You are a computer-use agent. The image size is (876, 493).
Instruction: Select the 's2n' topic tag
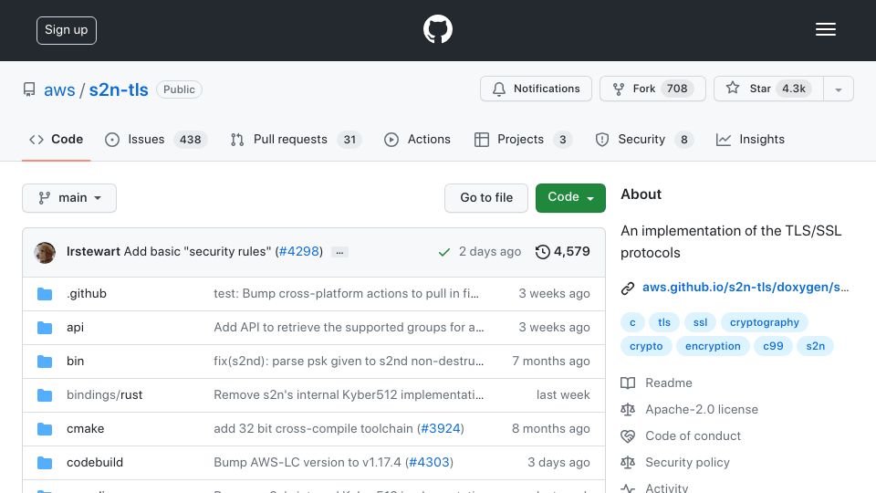(815, 346)
